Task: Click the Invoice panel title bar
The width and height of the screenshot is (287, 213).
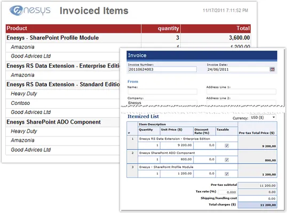Action: click(x=202, y=55)
